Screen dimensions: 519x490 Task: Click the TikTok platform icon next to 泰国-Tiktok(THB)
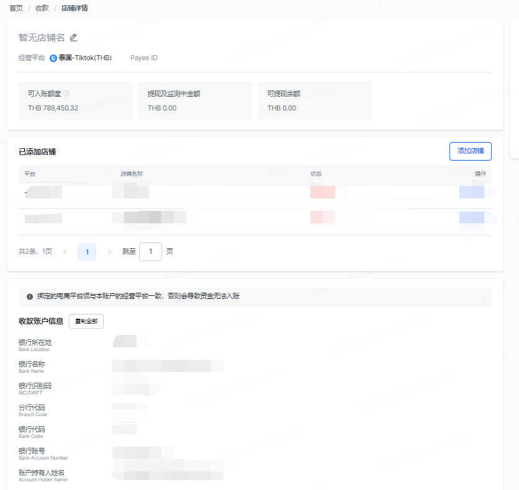53,58
